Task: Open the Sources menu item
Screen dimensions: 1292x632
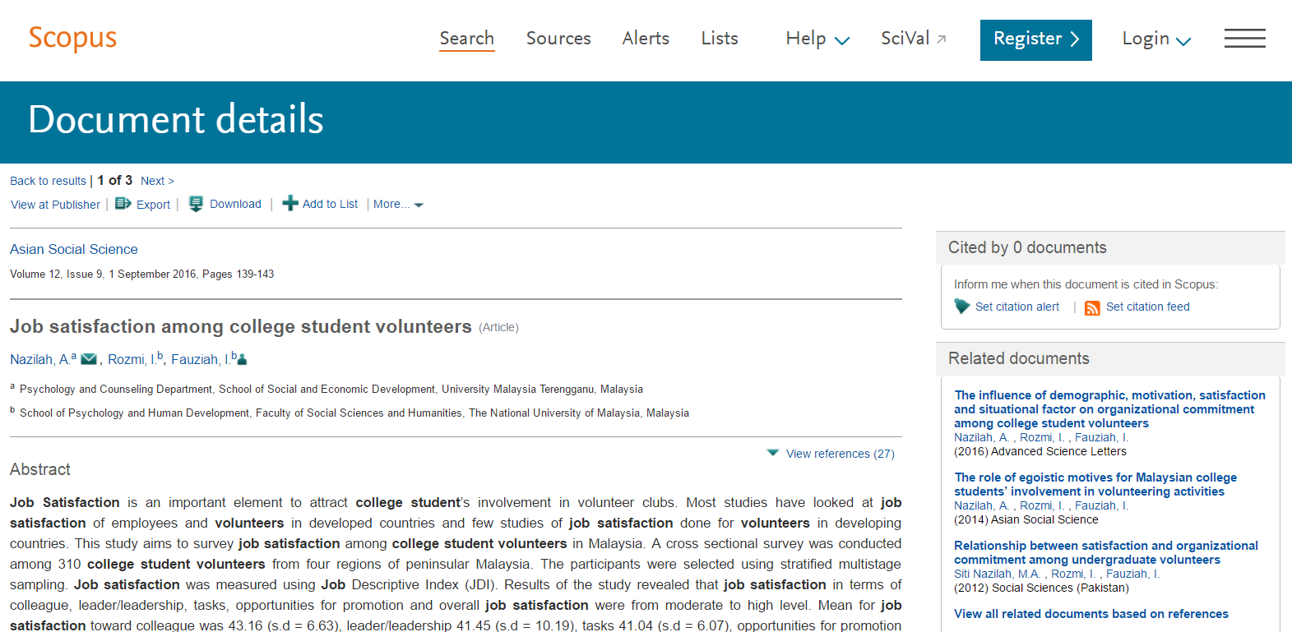Action: pos(558,39)
